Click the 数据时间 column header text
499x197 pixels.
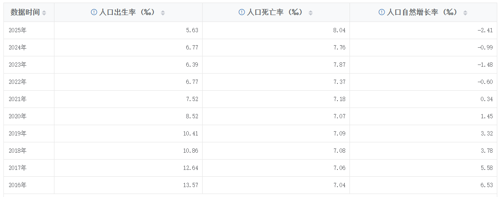(25, 12)
